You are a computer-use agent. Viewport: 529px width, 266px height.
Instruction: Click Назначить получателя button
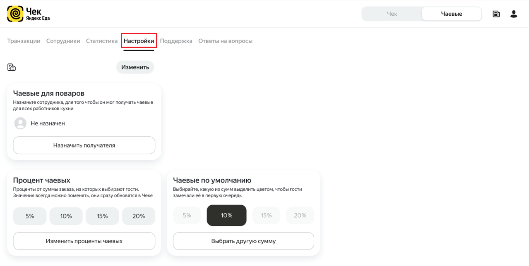[84, 145]
